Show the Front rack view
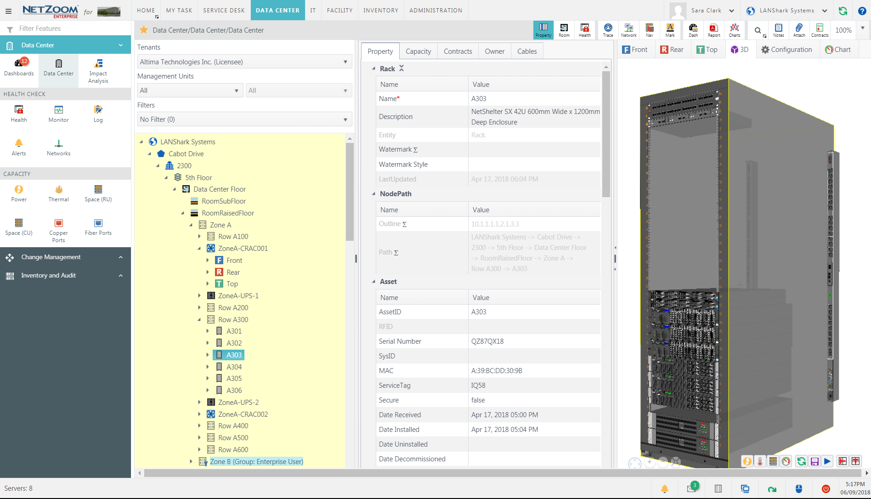This screenshot has width=871, height=499. point(634,50)
